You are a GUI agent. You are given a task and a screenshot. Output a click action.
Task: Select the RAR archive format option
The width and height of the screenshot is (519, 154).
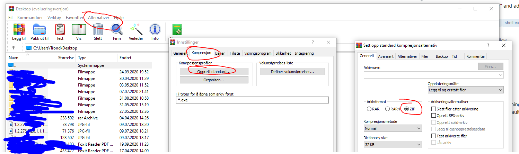[x=369, y=109]
